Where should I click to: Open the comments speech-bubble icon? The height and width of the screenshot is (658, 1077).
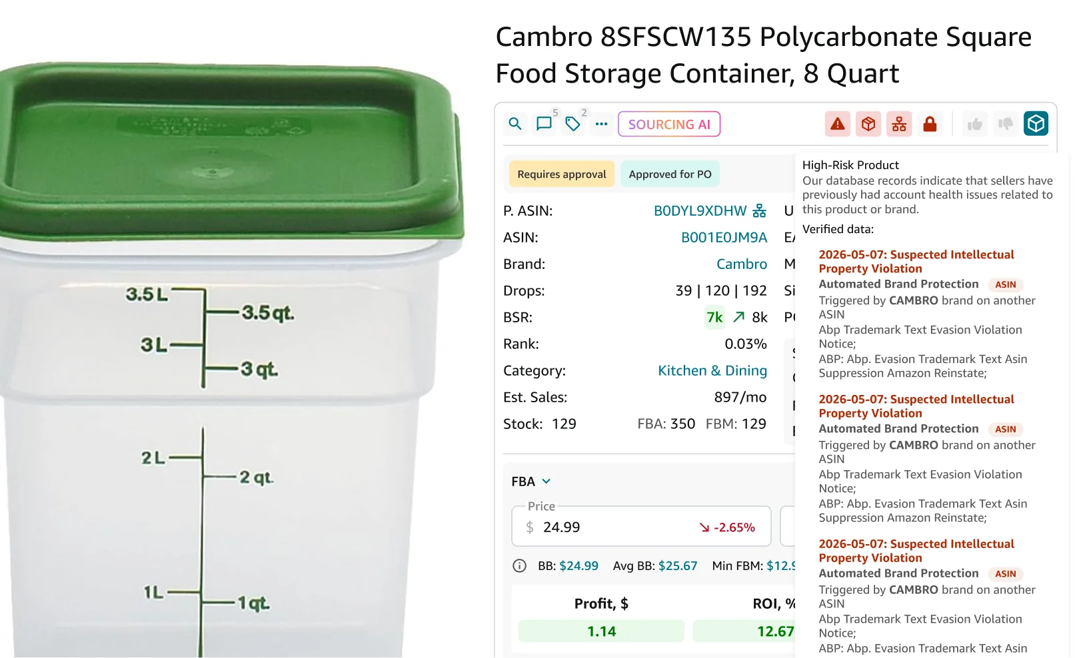544,124
